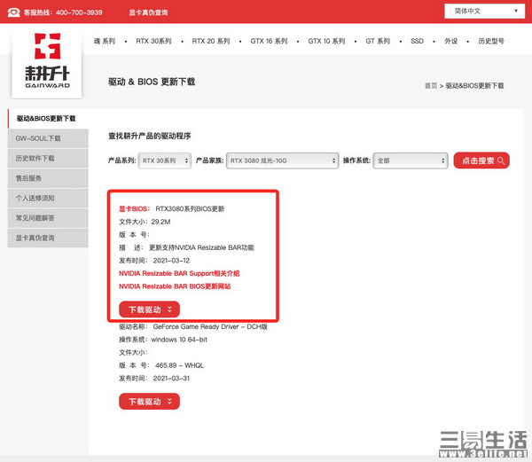This screenshot has width=532, height=462.
Task: Open the 历史型号 nav menu
Action: pyautogui.click(x=495, y=42)
